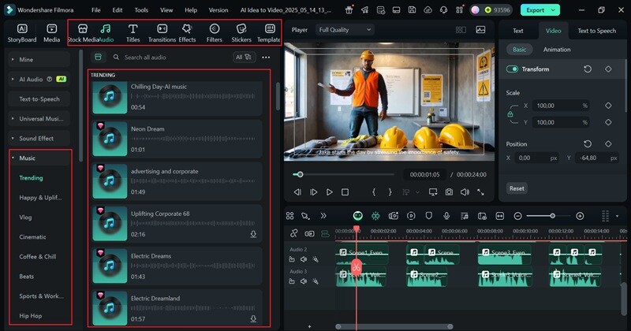Open the StoryBoard panel
This screenshot has width=631, height=331.
22,33
